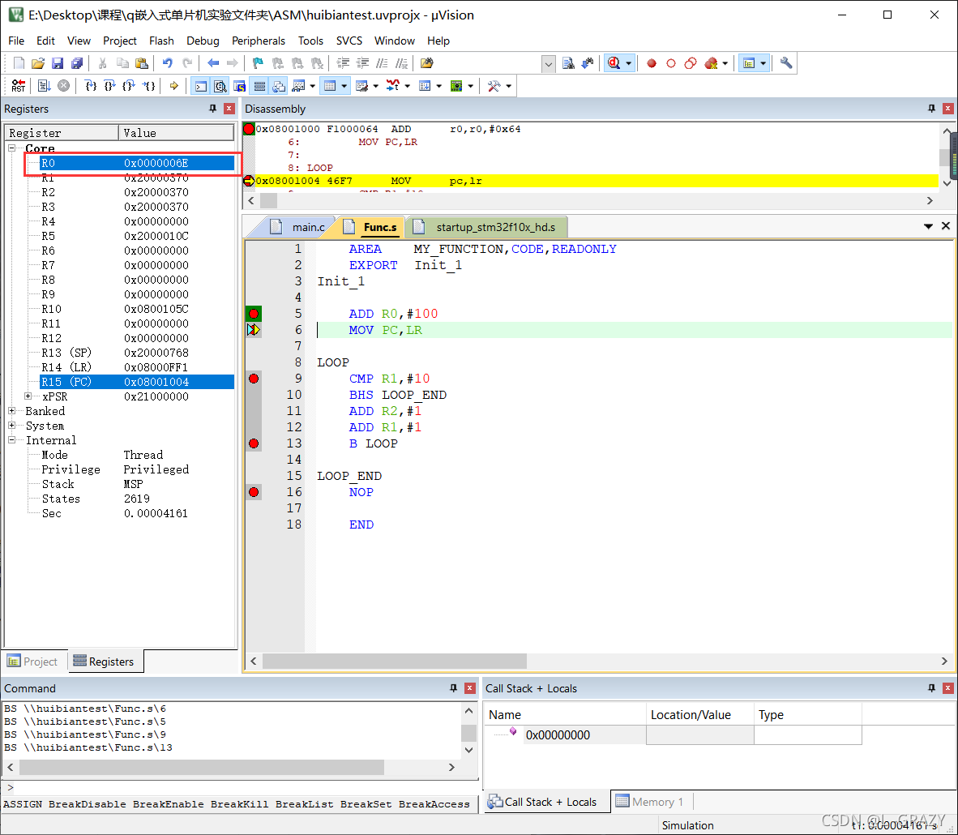This screenshot has height=835, width=958.
Task: Close the Registers panel
Action: click(229, 108)
